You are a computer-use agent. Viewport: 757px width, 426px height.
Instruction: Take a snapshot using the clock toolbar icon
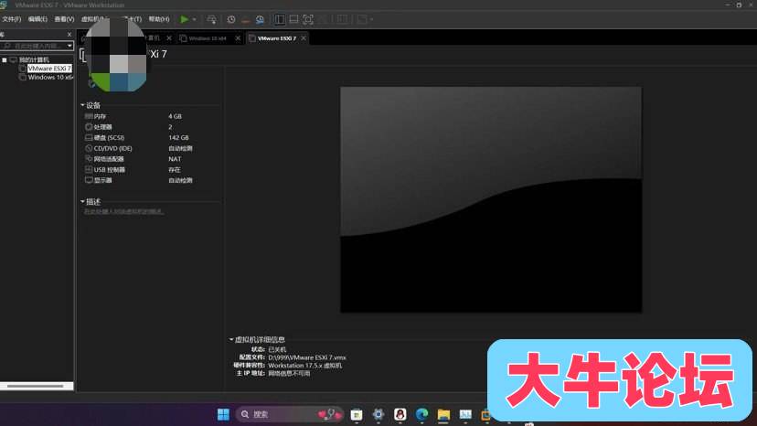point(231,19)
